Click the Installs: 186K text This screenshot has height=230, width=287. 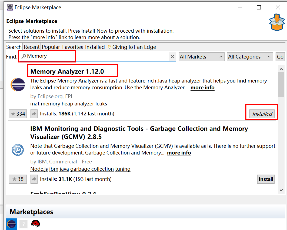pos(77,114)
